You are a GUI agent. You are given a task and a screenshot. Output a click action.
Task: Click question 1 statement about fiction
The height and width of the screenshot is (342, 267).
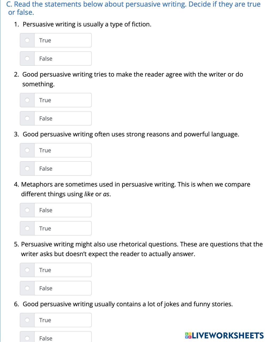87,24
